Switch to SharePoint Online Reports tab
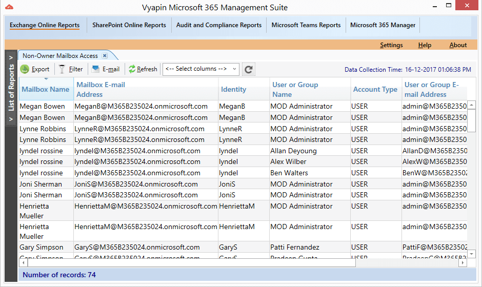The image size is (482, 287). [129, 25]
